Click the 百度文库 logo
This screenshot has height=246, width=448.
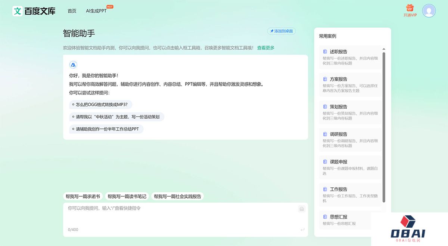(34, 11)
